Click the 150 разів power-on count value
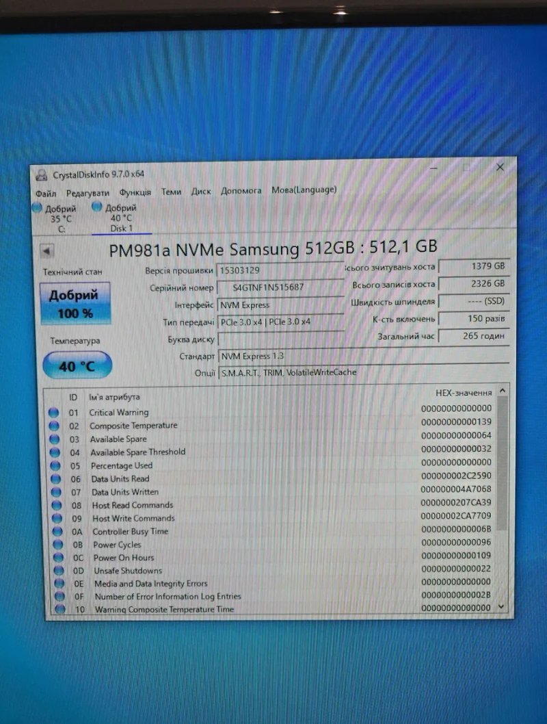The image size is (547, 724). pyautogui.click(x=474, y=319)
